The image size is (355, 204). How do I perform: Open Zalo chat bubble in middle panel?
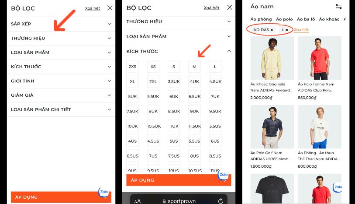[x=223, y=175]
